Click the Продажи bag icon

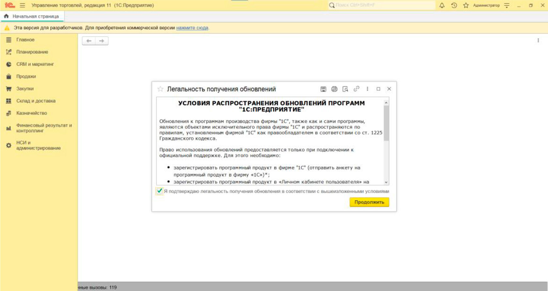(x=9, y=76)
